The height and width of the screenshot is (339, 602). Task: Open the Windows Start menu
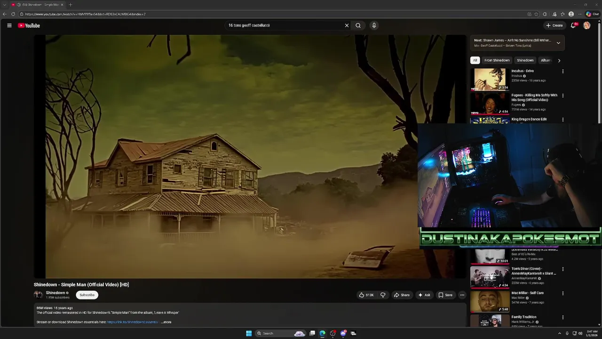click(x=249, y=333)
